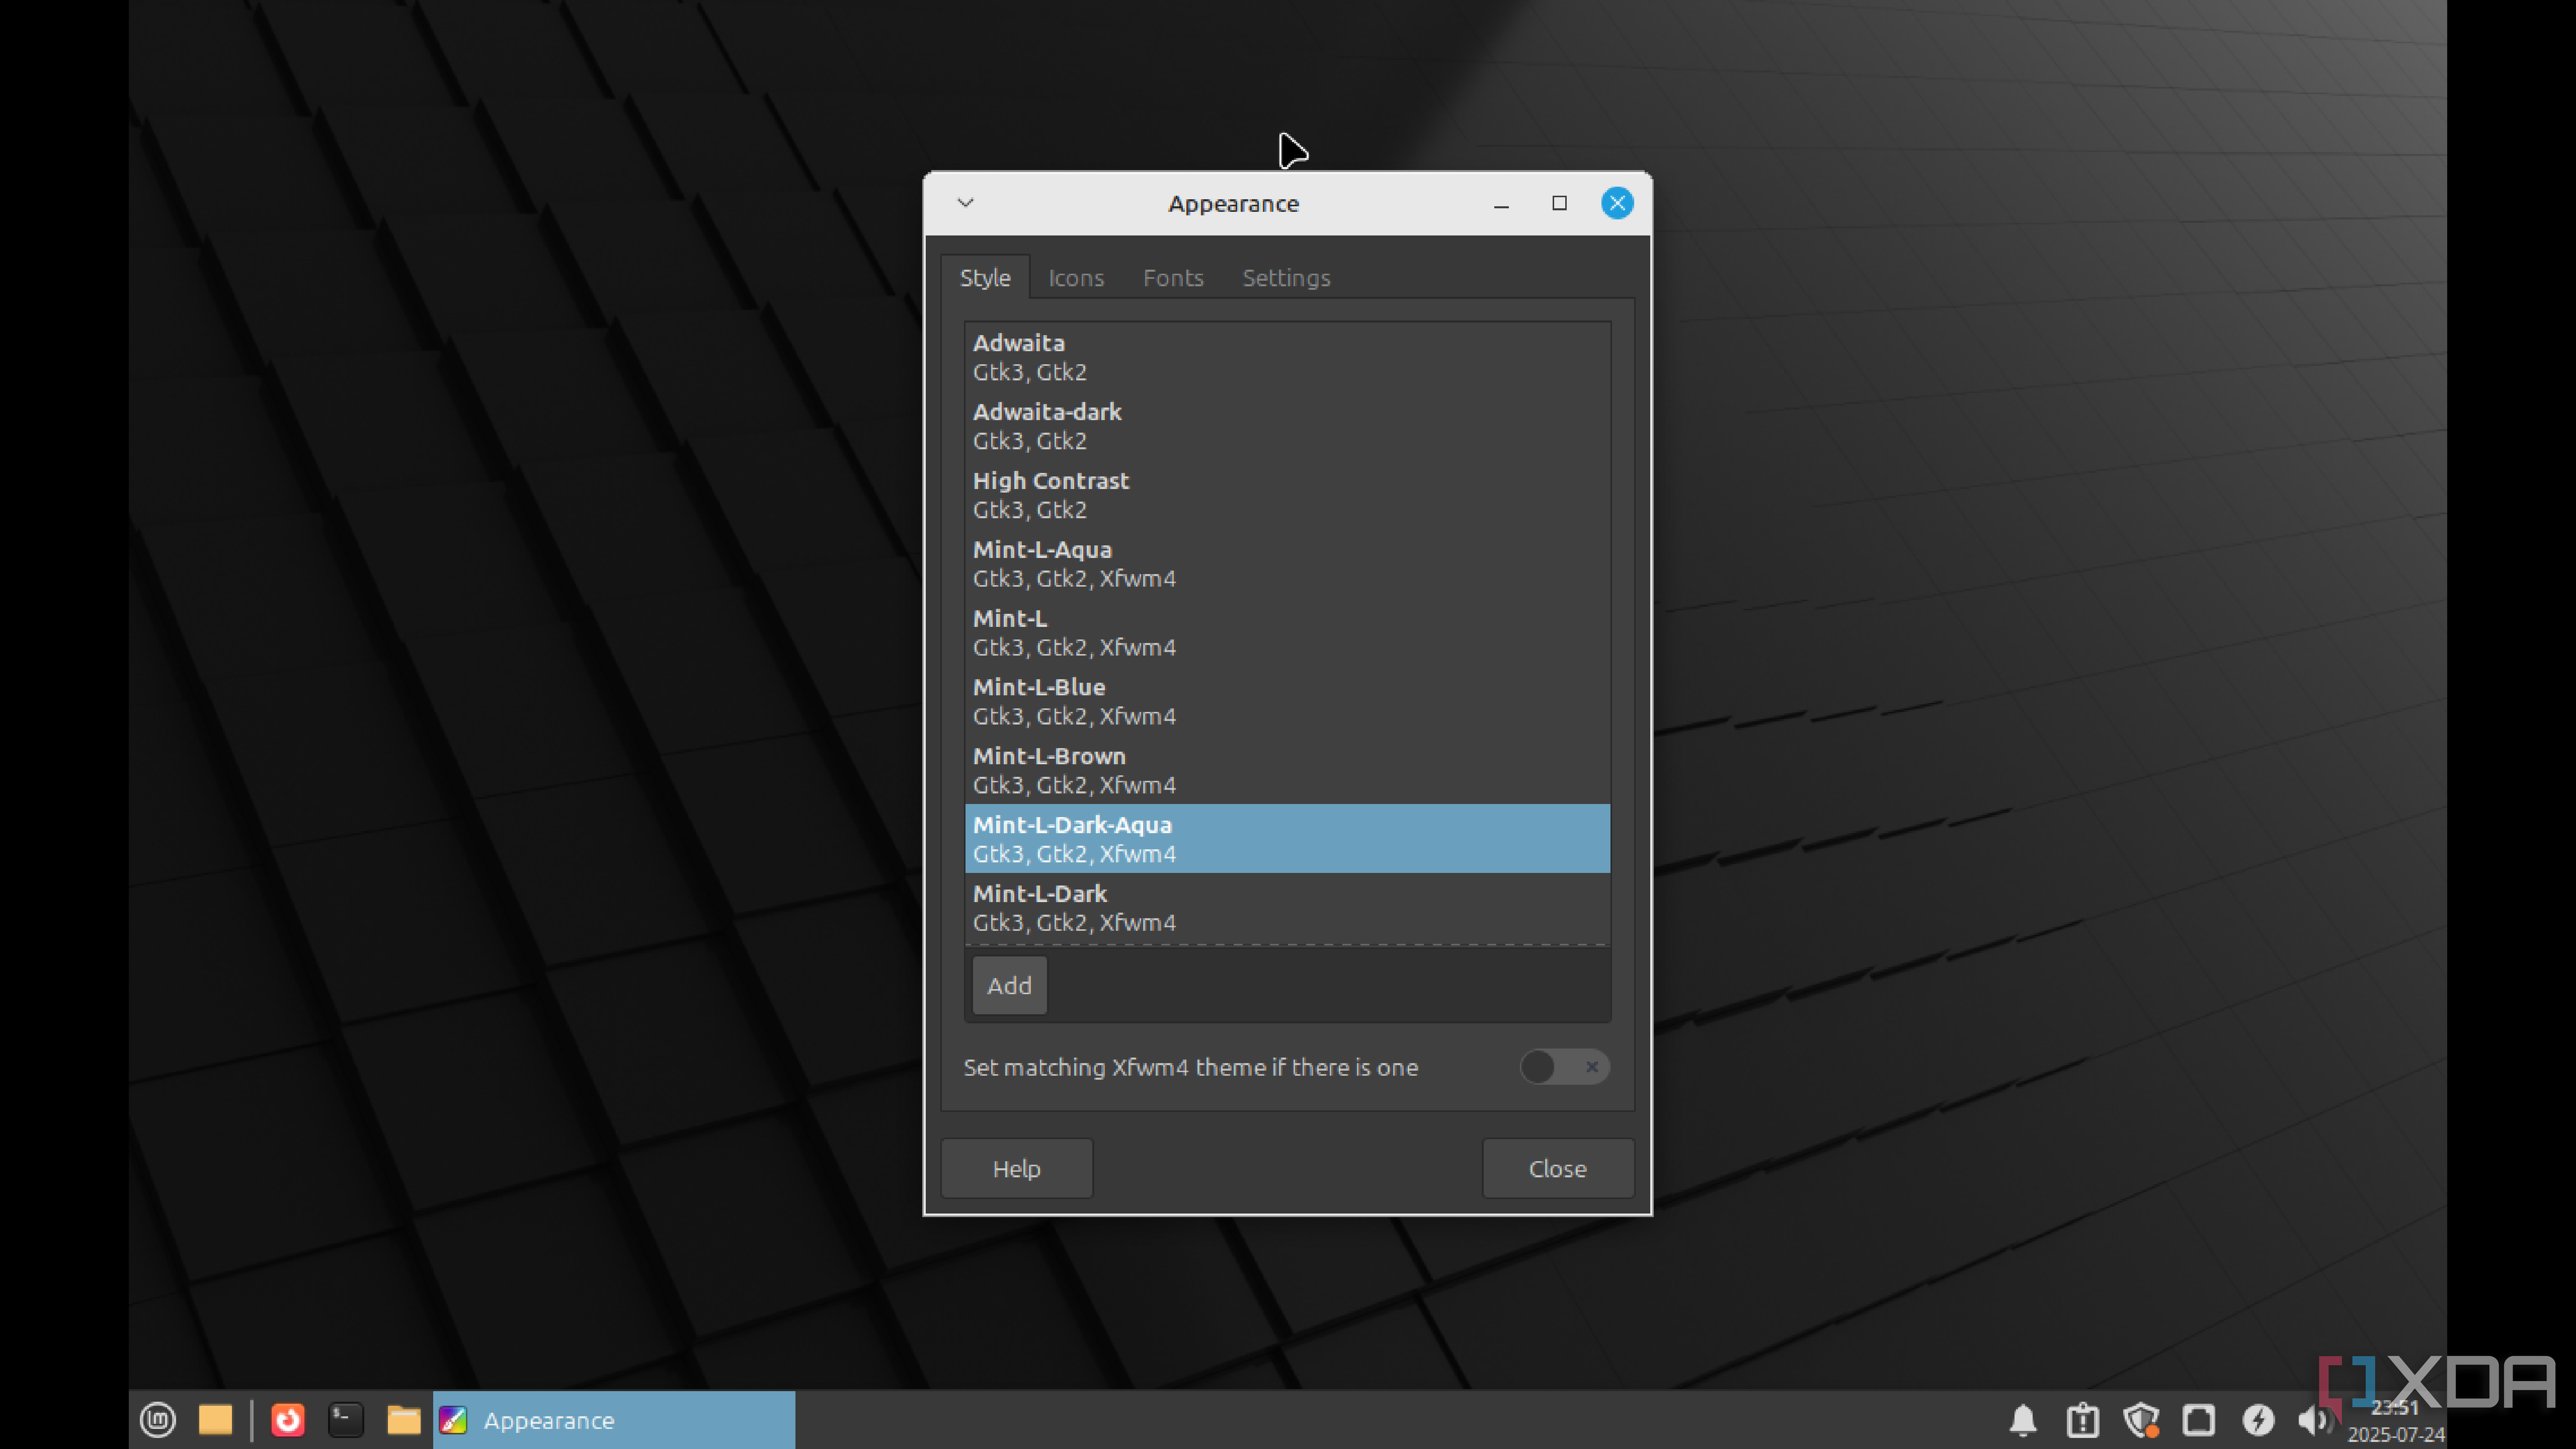The image size is (2576, 1449).
Task: Click the update manager shield icon
Action: click(2141, 1420)
